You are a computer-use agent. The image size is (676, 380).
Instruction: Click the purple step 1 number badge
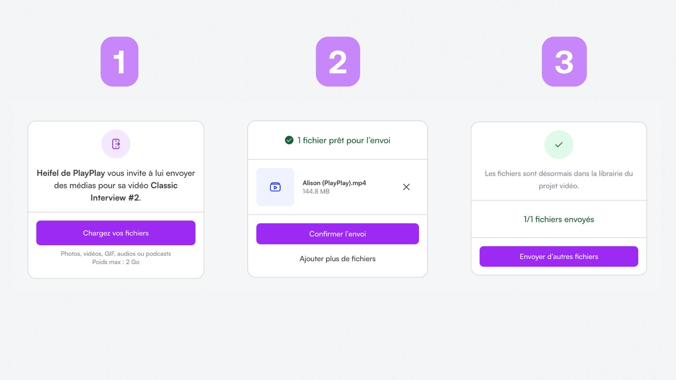point(119,62)
